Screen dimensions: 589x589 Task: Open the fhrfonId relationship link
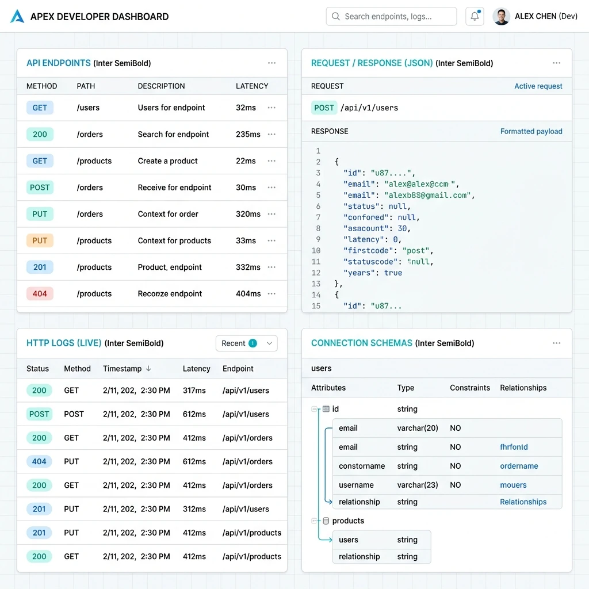click(x=514, y=447)
